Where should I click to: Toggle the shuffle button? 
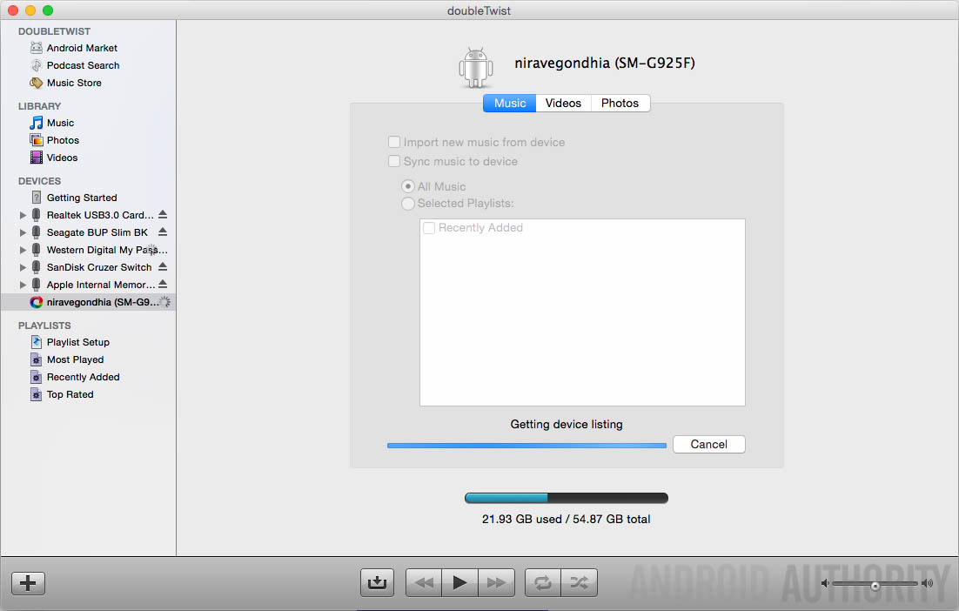pos(579,582)
